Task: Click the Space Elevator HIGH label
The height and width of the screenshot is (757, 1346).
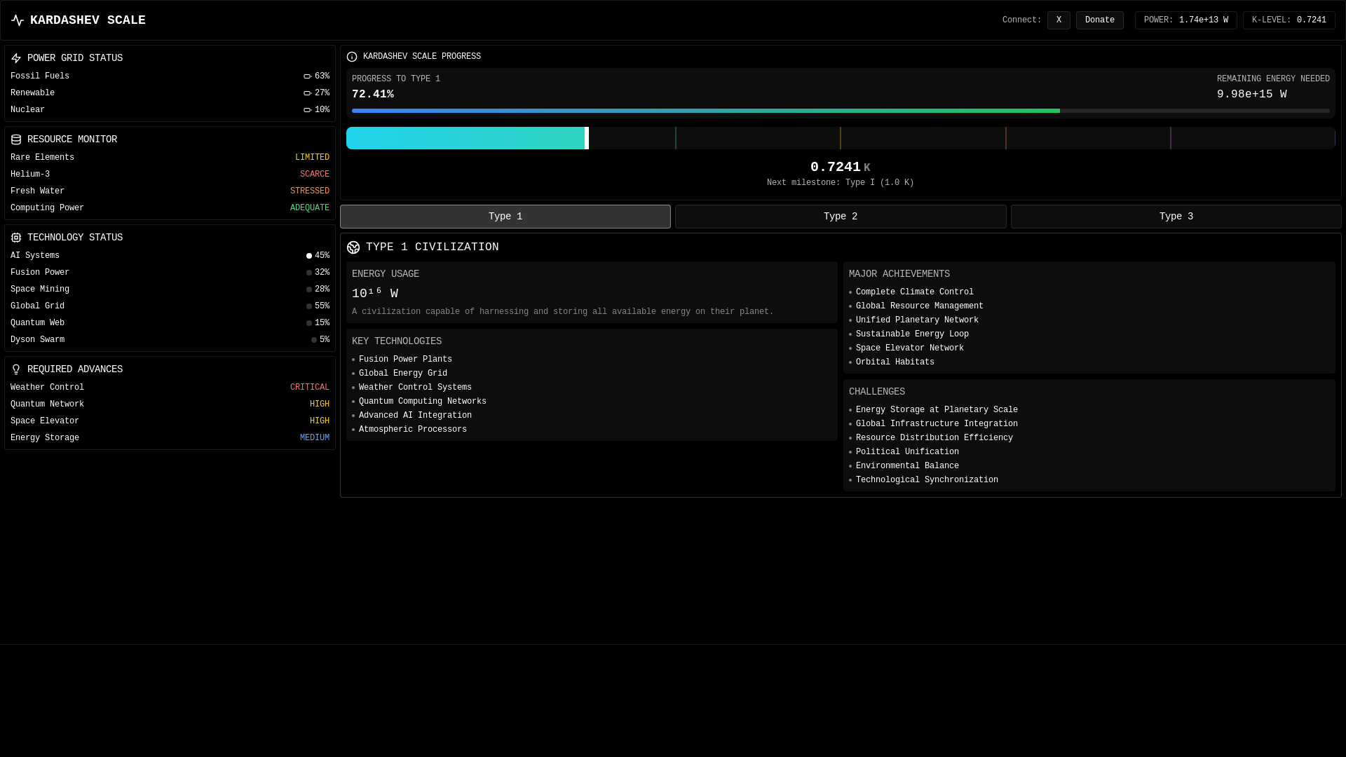Action: click(x=320, y=421)
